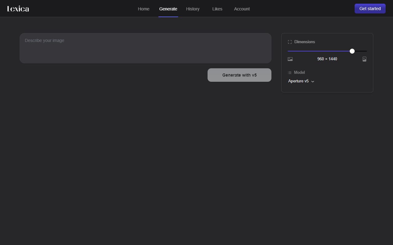Click the Lexica logo
Screen dimensions: 393x245
[18, 8]
